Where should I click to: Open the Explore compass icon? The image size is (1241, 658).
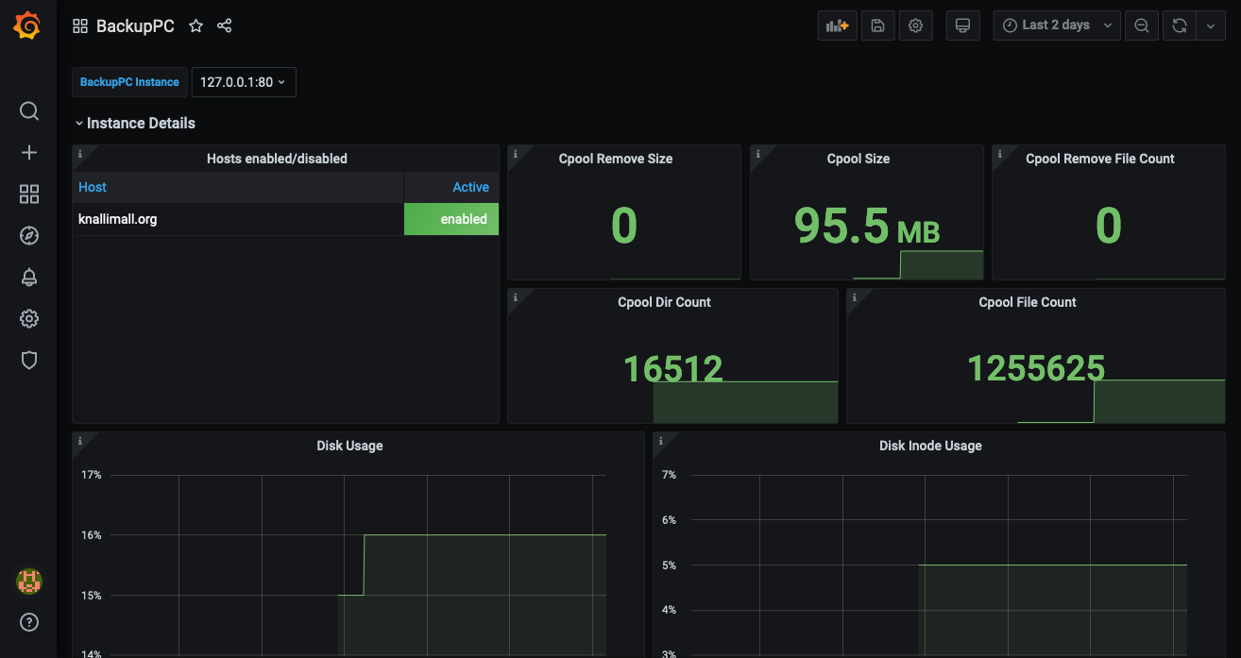click(x=29, y=236)
